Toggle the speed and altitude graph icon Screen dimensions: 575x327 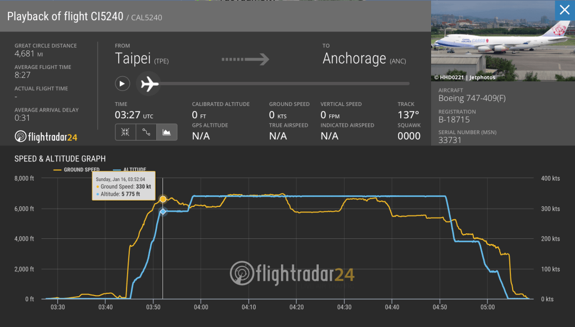(x=167, y=132)
